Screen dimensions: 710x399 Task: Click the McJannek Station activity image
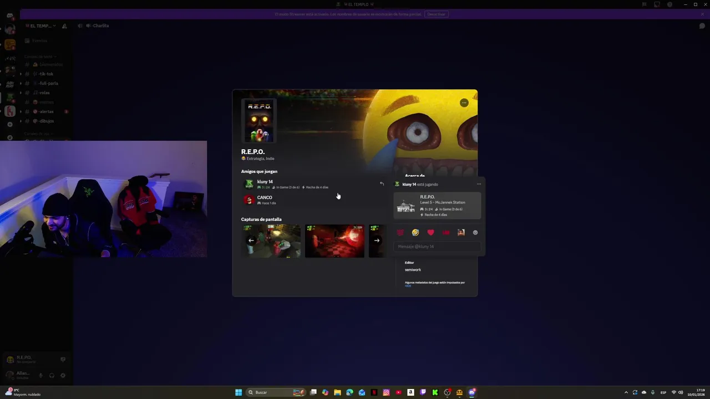(406, 206)
